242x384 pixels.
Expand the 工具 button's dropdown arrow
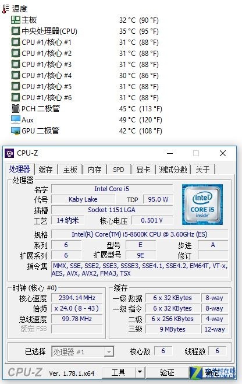click(140, 372)
